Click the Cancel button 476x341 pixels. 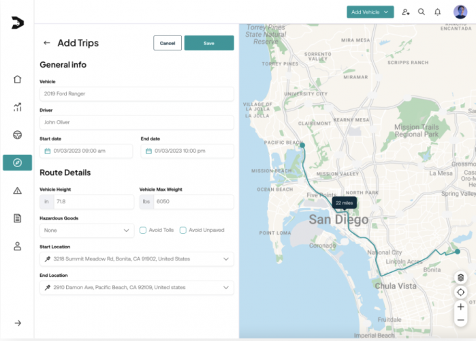168,43
